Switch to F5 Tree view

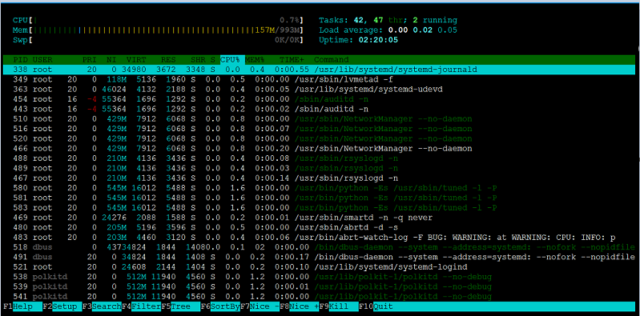coord(181,306)
